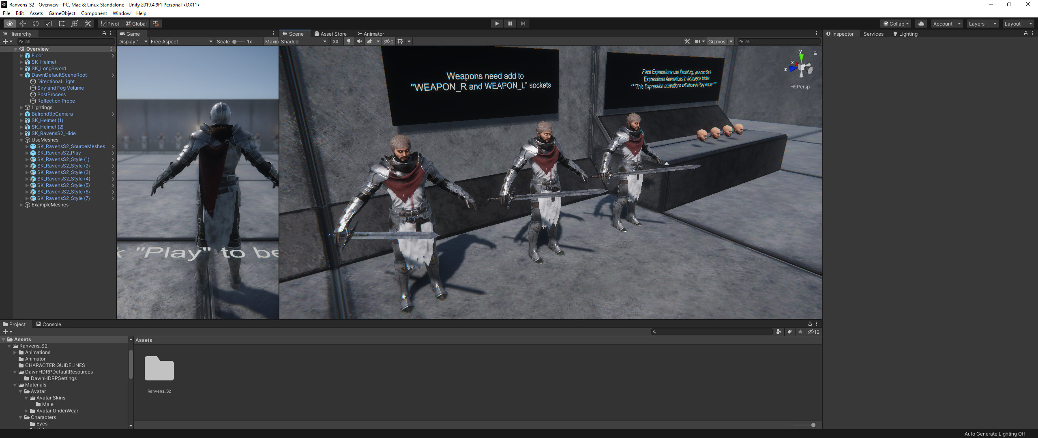The height and width of the screenshot is (438, 1038).
Task: Open the Shaded draw mode dropdown
Action: (x=303, y=41)
